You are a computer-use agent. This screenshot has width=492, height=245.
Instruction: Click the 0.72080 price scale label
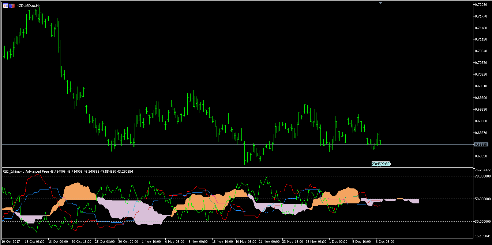tap(482, 4)
